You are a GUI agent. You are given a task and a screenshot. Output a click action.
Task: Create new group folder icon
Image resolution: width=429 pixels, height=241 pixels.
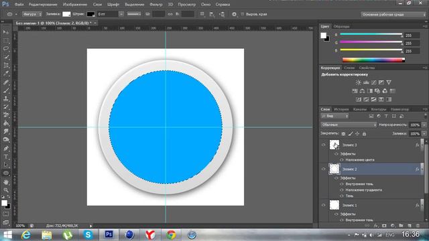(401, 226)
